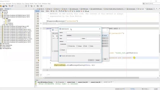Expand the Other schemas node
Viewport: 160px width, 90px height.
tap(2, 25)
